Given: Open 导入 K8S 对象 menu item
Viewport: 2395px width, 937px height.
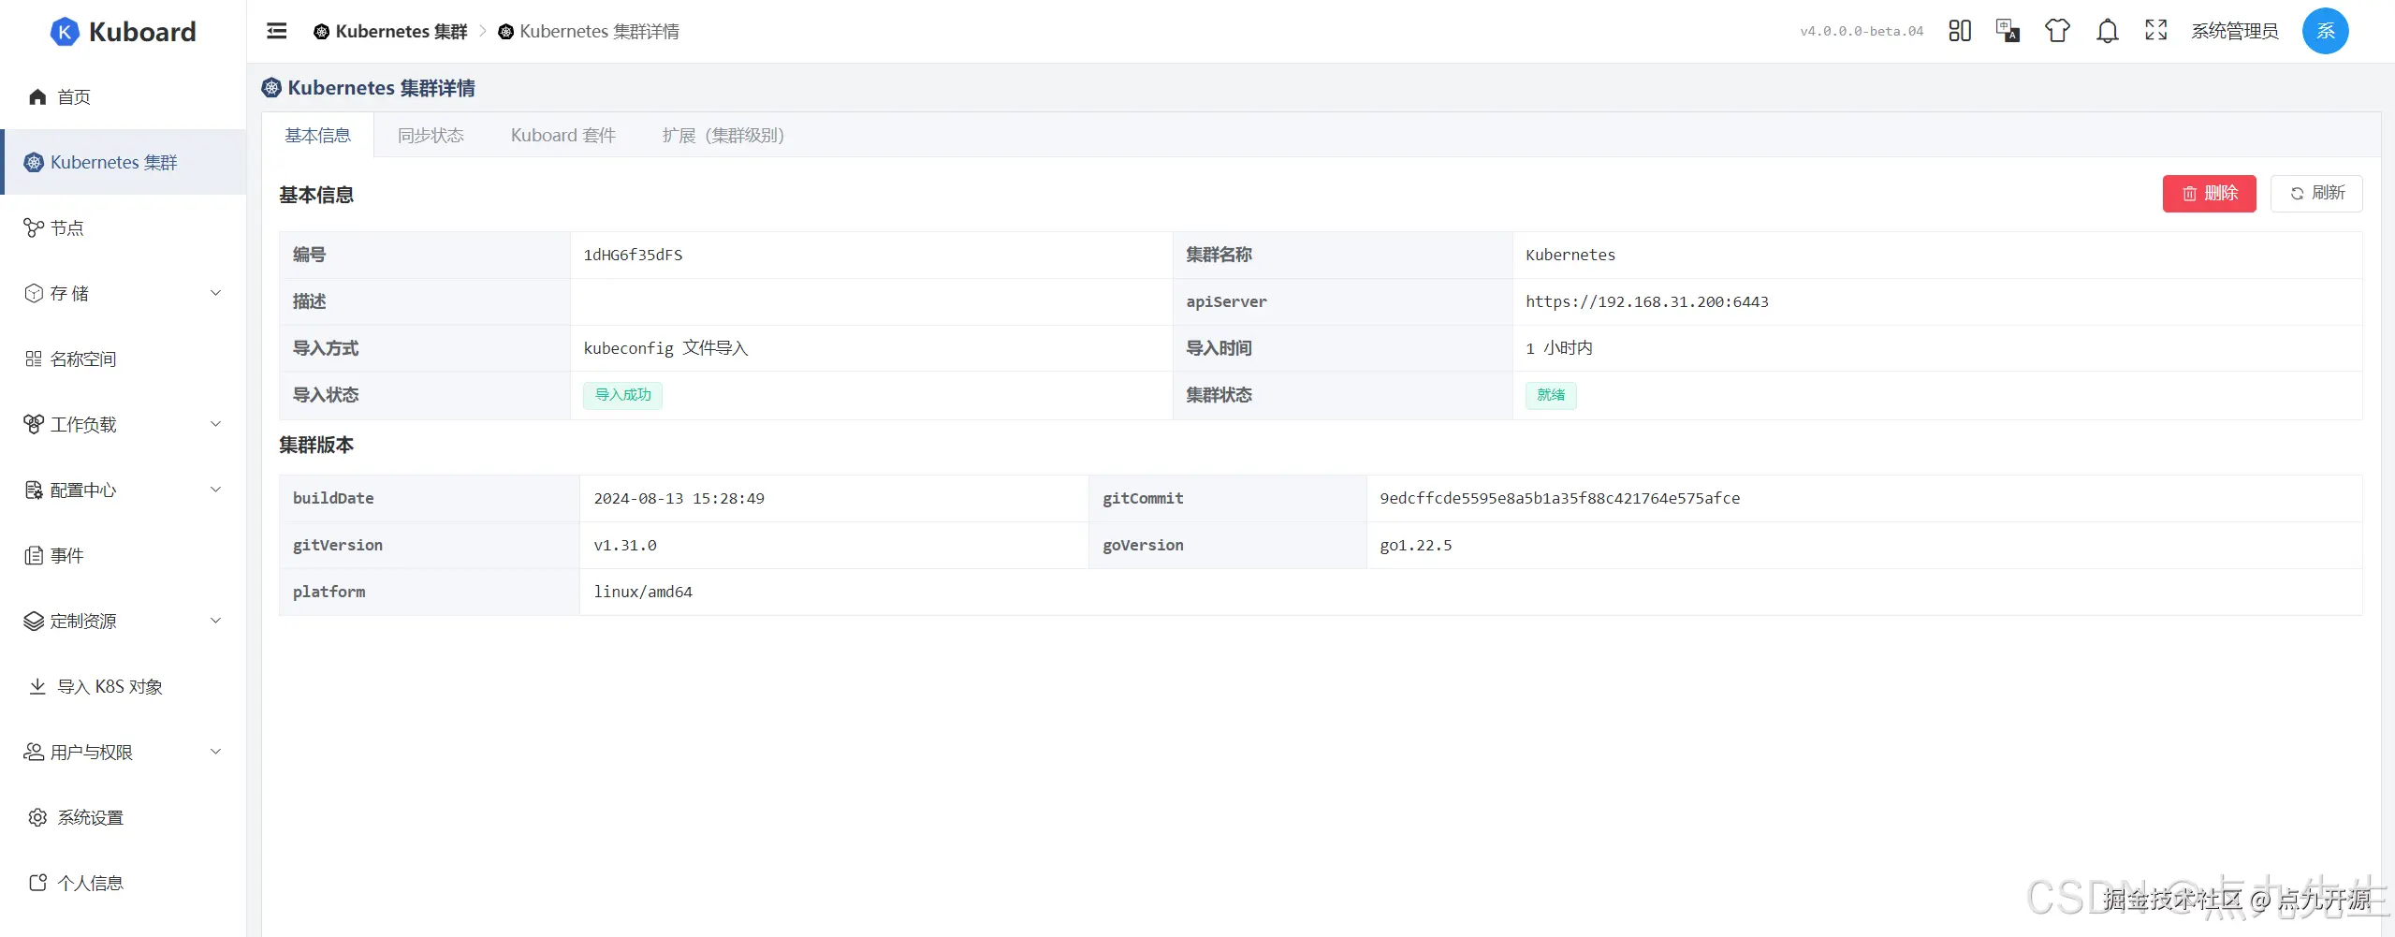Looking at the screenshot, I should (x=124, y=686).
